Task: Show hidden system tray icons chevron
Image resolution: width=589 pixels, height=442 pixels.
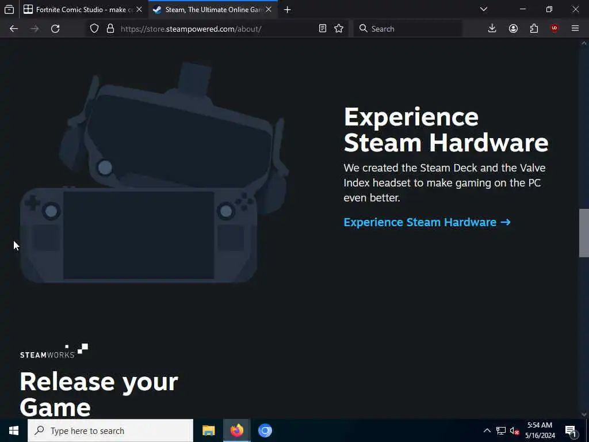Action: (487, 430)
